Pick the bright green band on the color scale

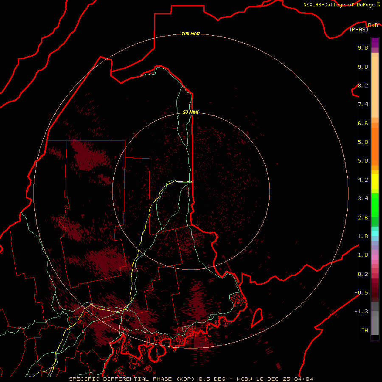pos(375,205)
